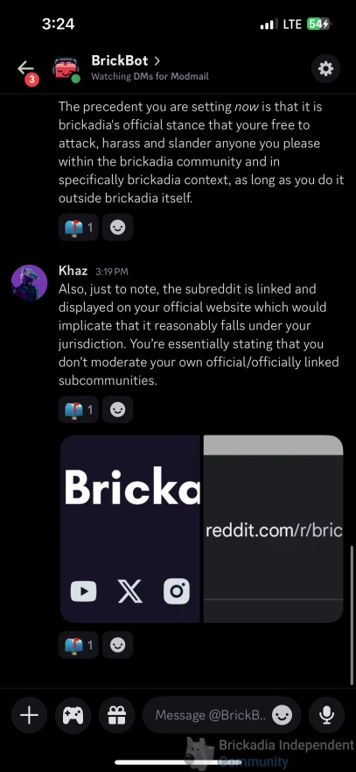Open the reddit.com/r/bric screenshot attachment

coord(274,528)
